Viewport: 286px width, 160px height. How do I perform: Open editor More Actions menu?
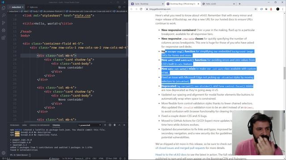[124, 7]
